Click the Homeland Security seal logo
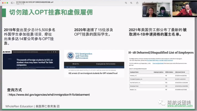197x111 pixels. point(70,56)
